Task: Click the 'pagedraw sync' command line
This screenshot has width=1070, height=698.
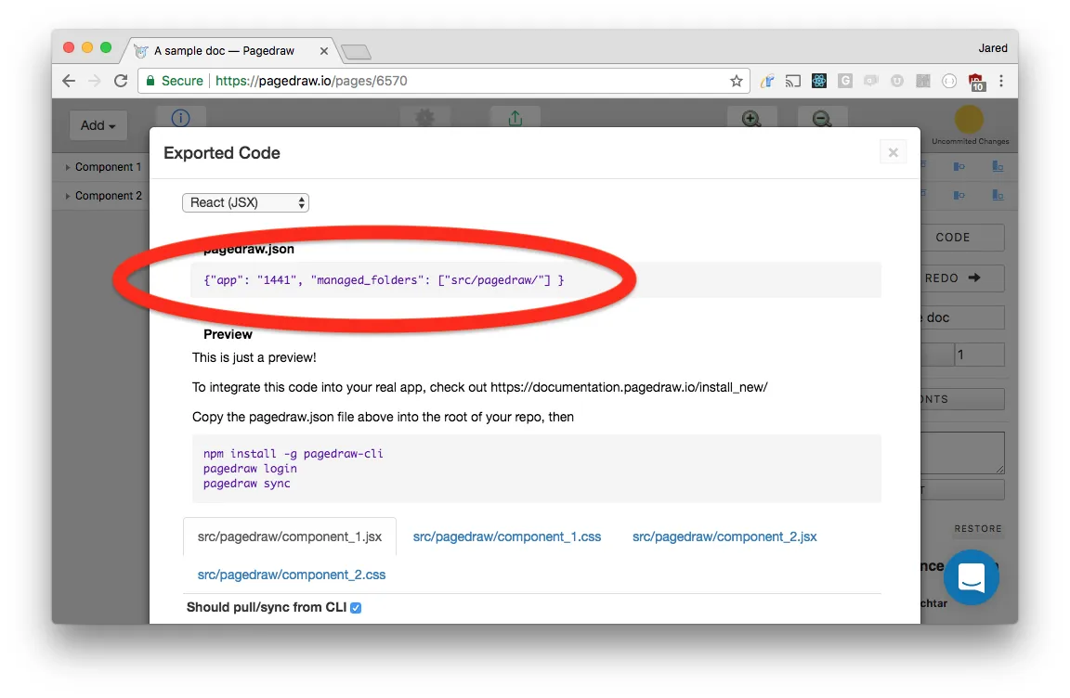Action: pos(246,484)
